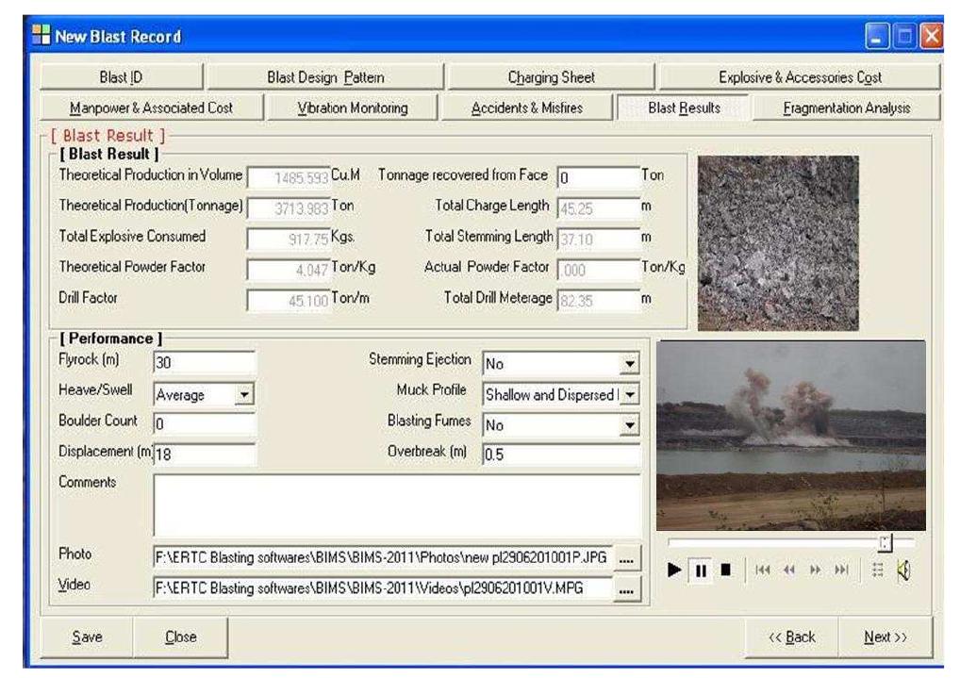This screenshot has width=960, height=678.
Task: Expand Blasting Fumes dropdown
Action: click(x=629, y=425)
